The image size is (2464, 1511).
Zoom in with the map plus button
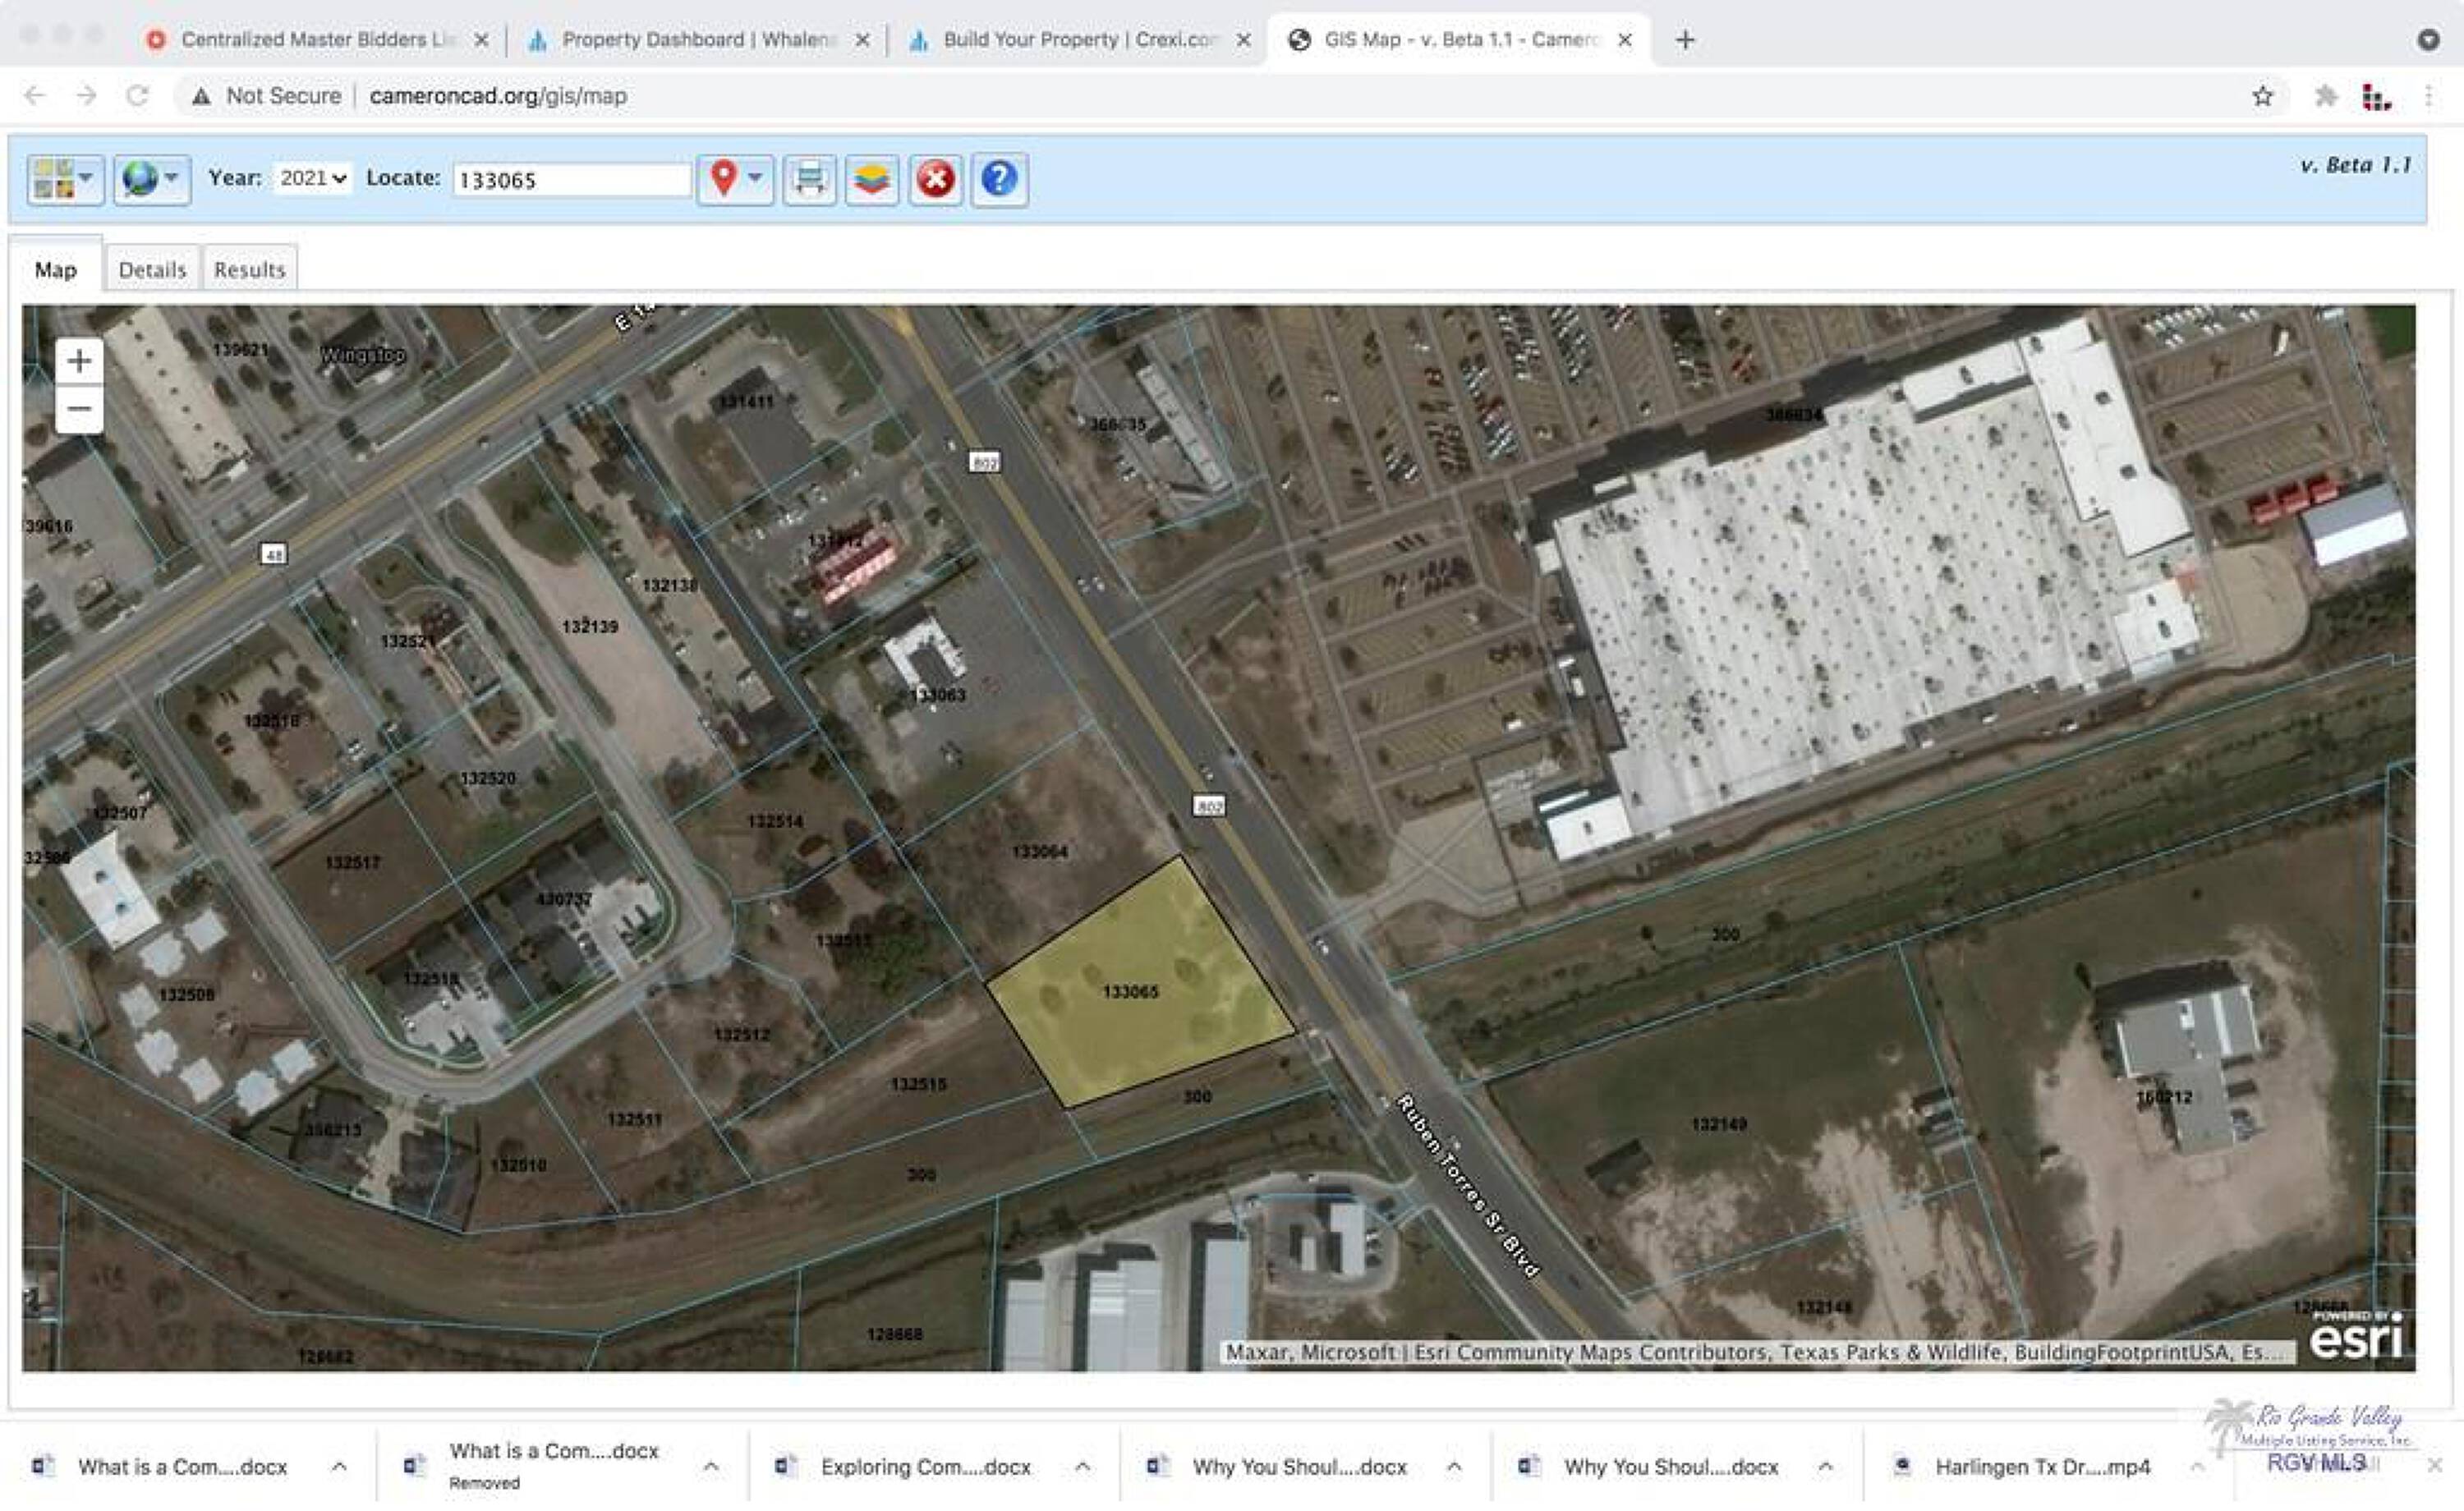(x=79, y=361)
